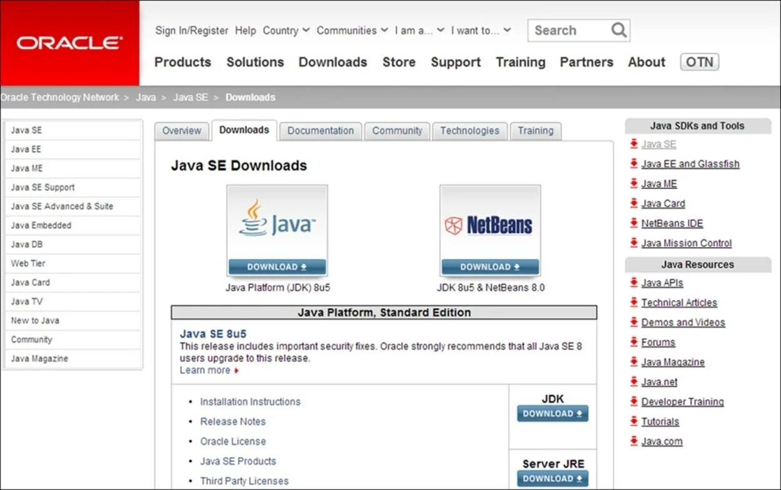Click red arrow icon beside Java EE and Glassfish
This screenshot has width=781, height=490.
(x=634, y=164)
